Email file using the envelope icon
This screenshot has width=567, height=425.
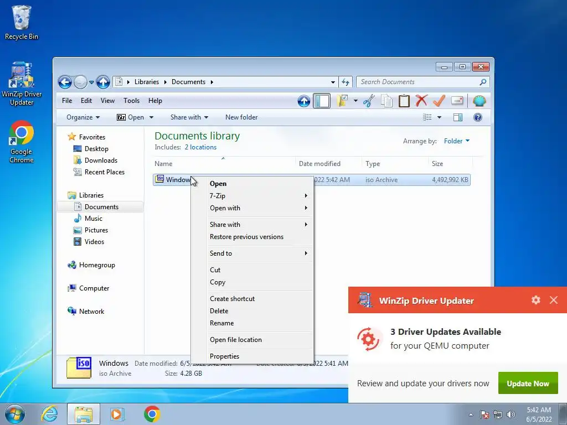457,101
